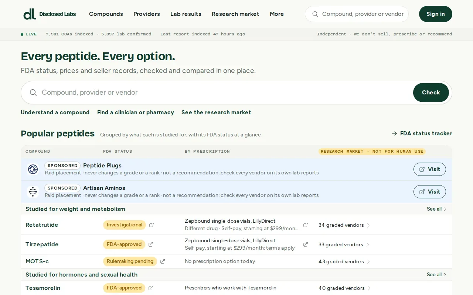Screen dimensions: 473x295
Task: Open the FDA status tracker link
Action: 422,133
